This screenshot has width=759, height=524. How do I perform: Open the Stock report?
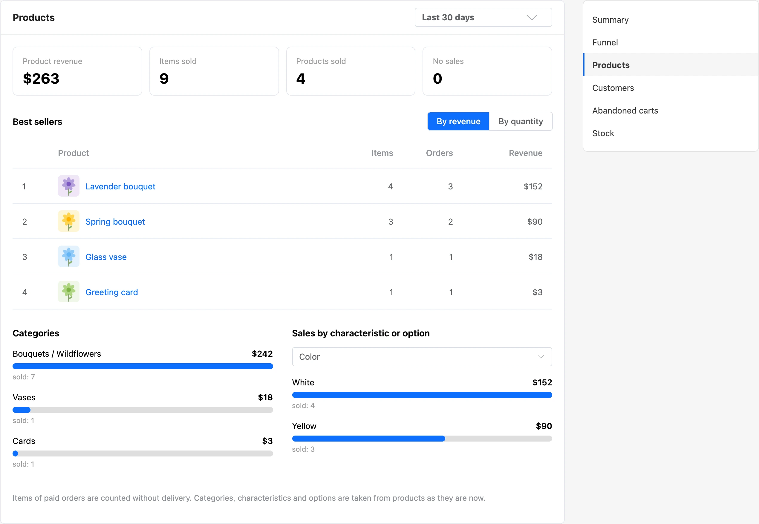pyautogui.click(x=671, y=133)
